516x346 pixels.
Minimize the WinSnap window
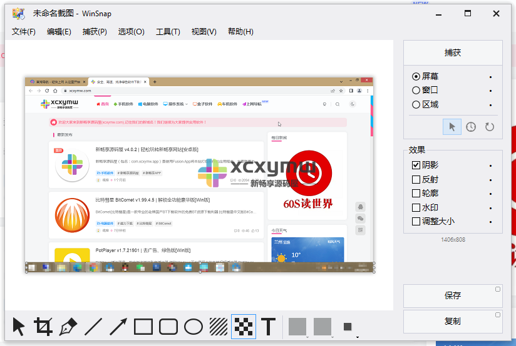(x=438, y=14)
